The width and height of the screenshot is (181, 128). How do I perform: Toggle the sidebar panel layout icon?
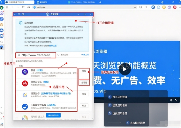pos(7,7)
